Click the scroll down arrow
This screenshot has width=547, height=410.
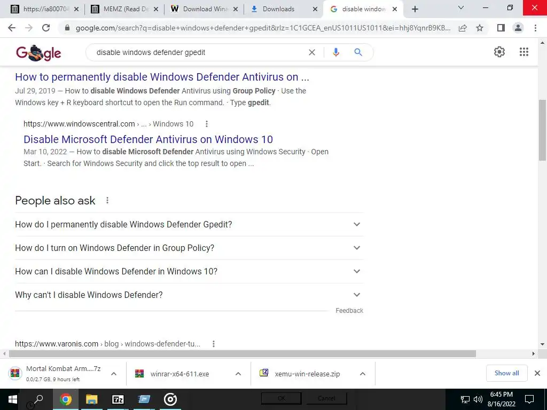point(542,344)
